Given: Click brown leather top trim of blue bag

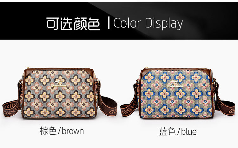Looking at the screenshot, I should (176, 70).
